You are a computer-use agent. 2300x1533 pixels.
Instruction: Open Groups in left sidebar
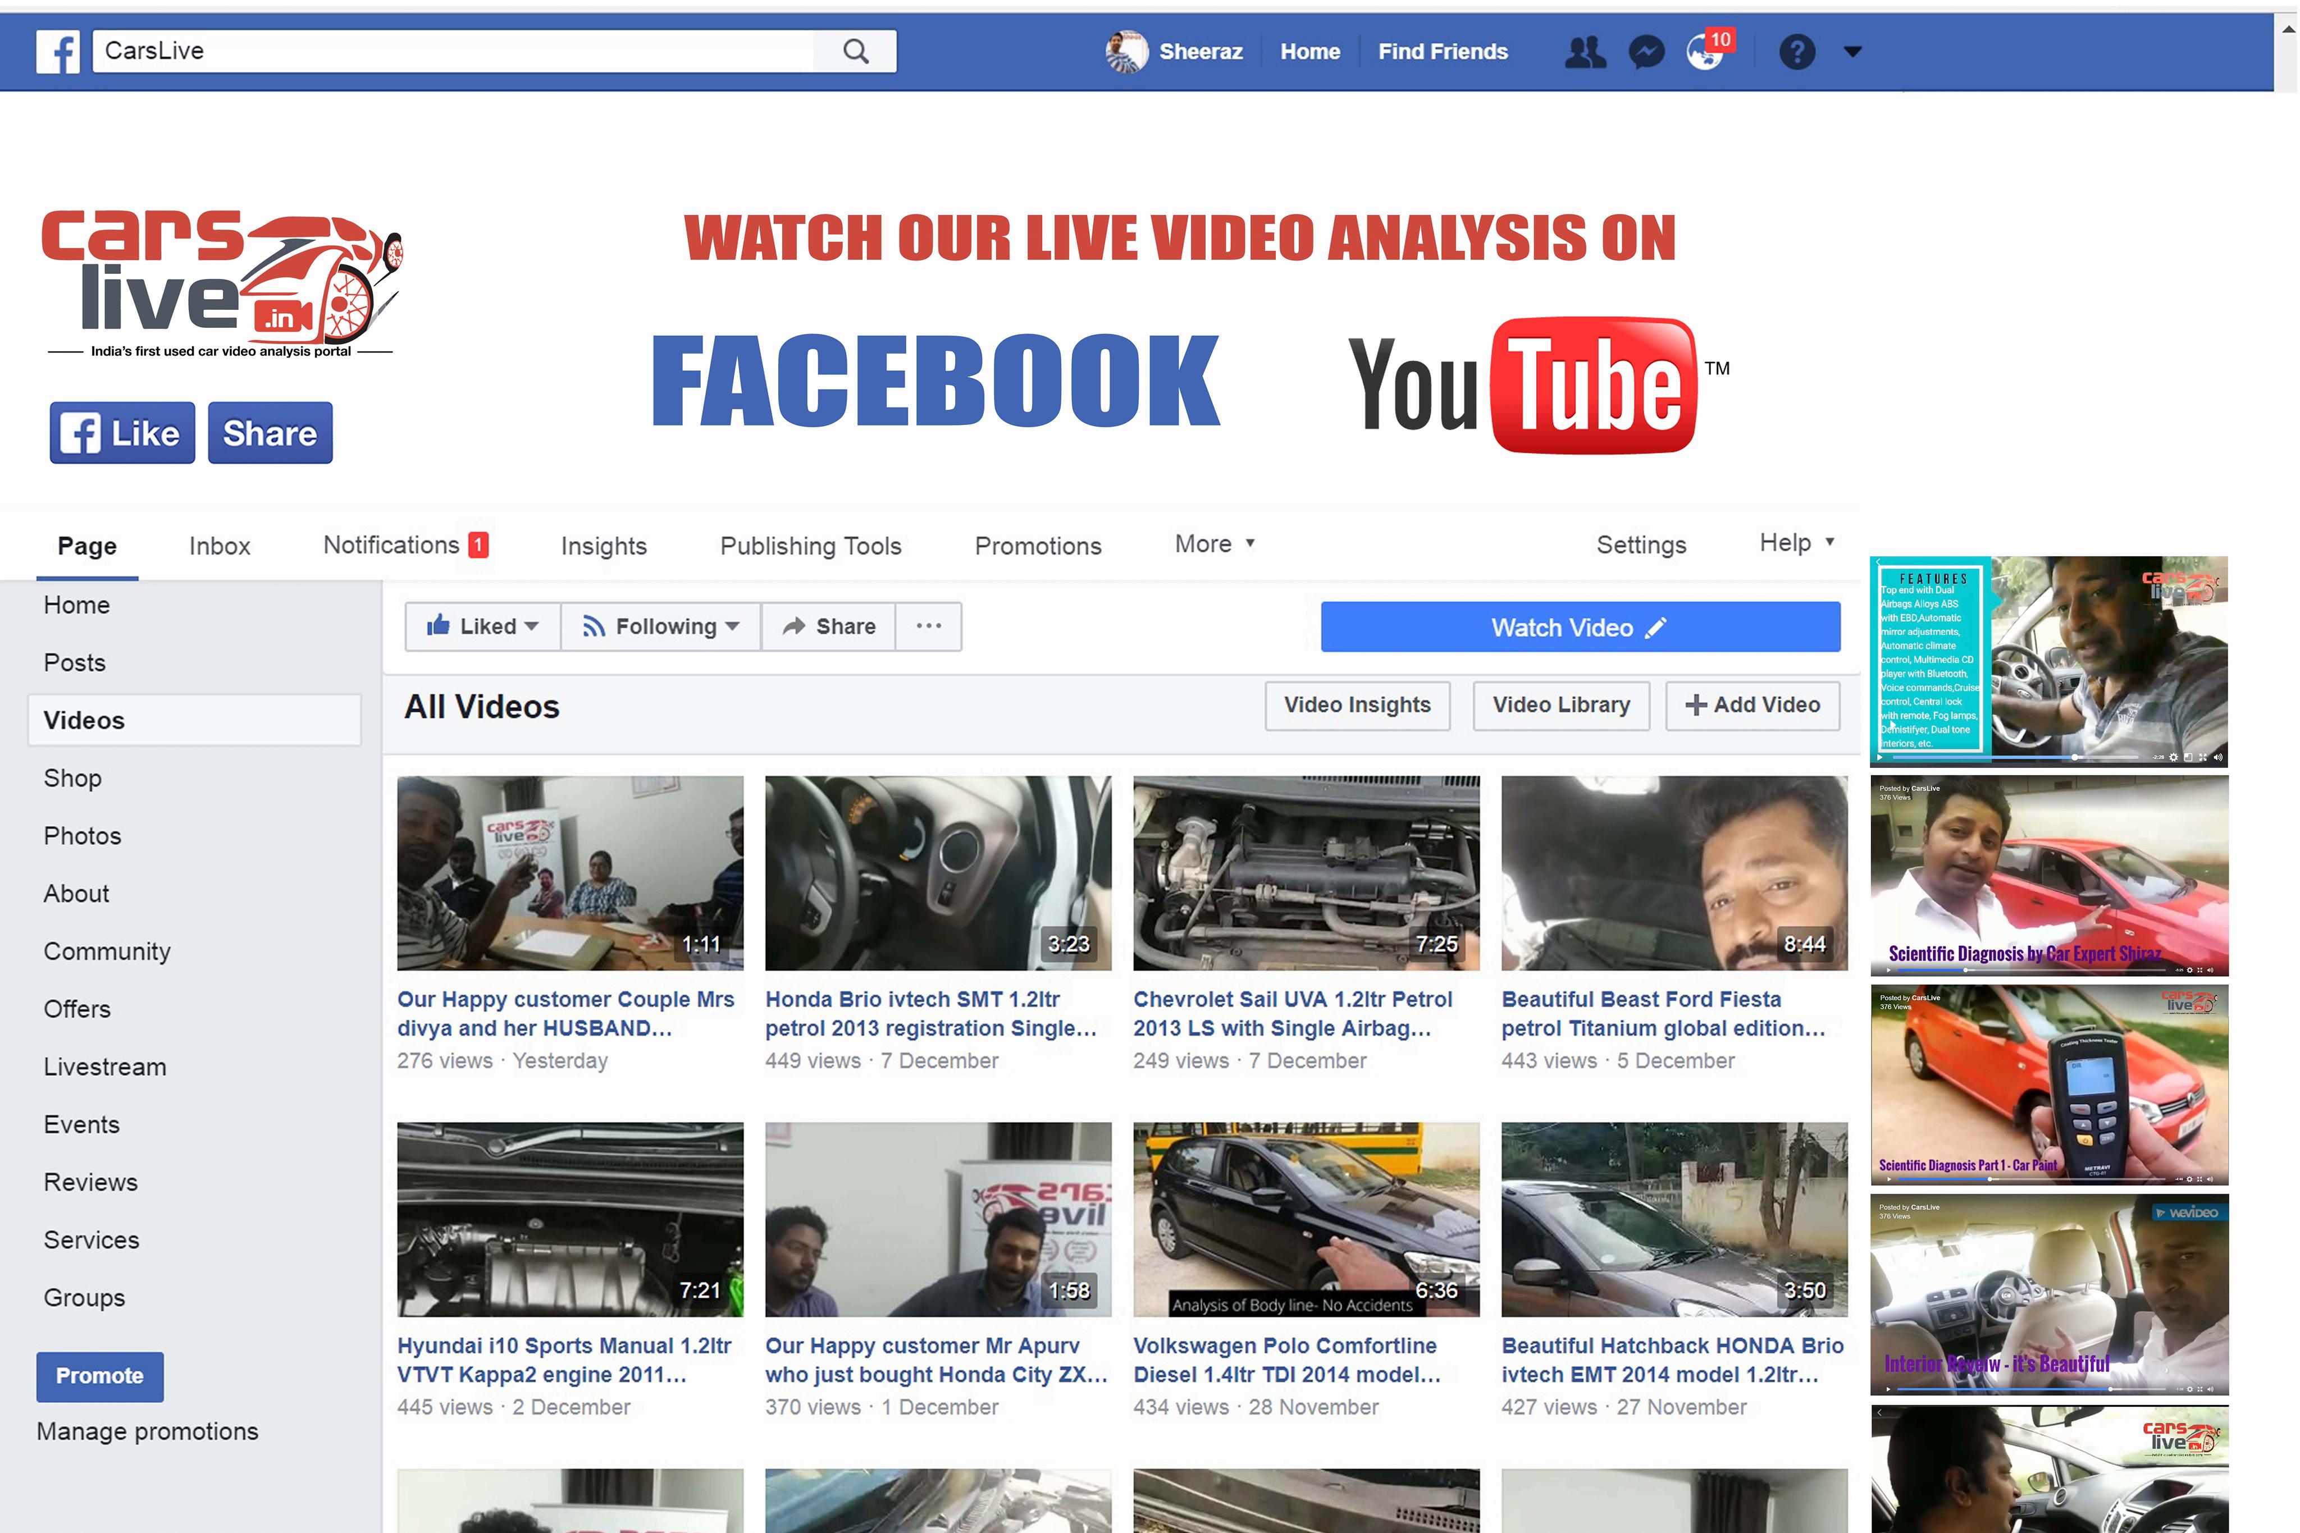pos(84,1297)
